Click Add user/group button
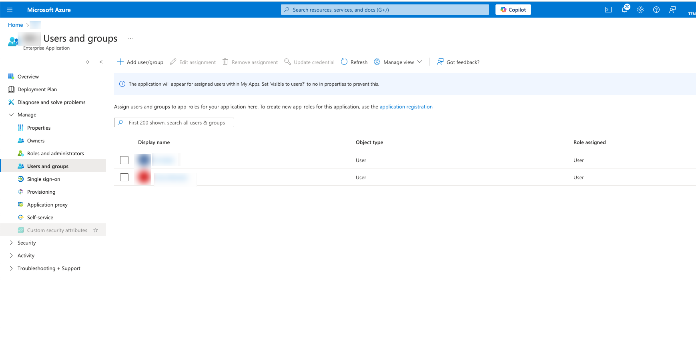 coord(140,62)
